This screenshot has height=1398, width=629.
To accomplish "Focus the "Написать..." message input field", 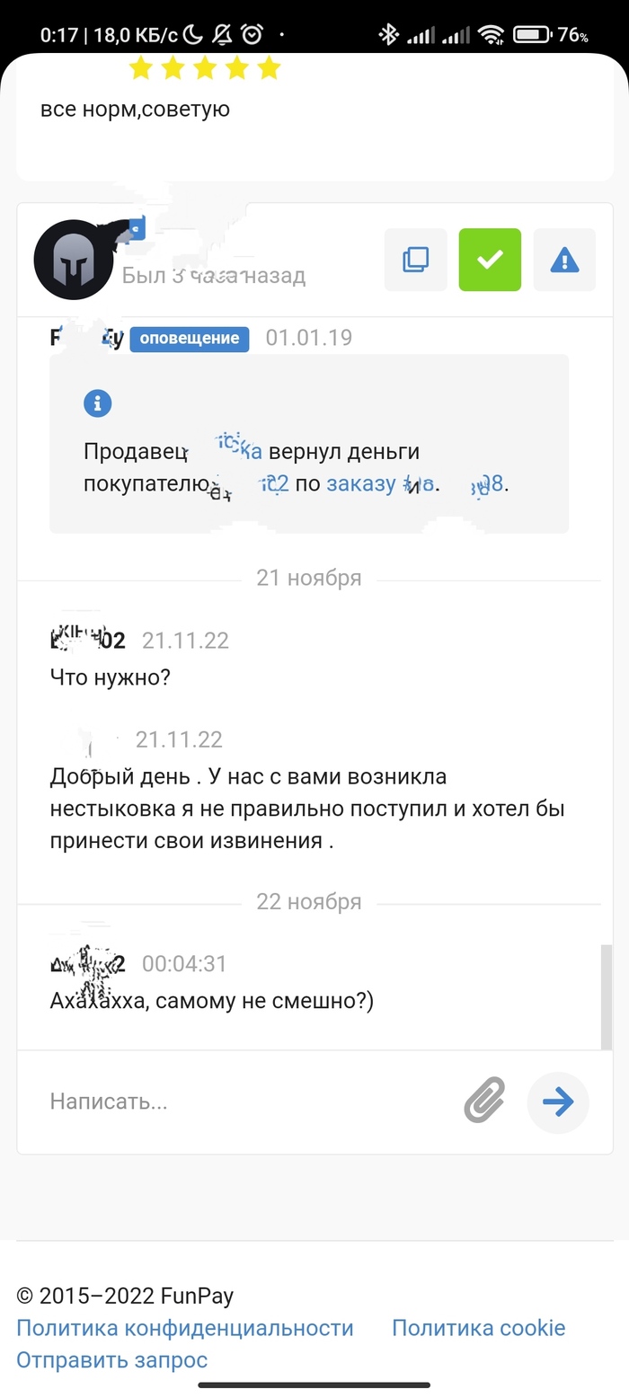I will (243, 1102).
